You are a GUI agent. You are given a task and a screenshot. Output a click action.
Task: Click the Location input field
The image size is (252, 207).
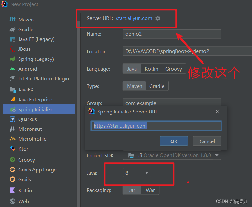coord(187,51)
